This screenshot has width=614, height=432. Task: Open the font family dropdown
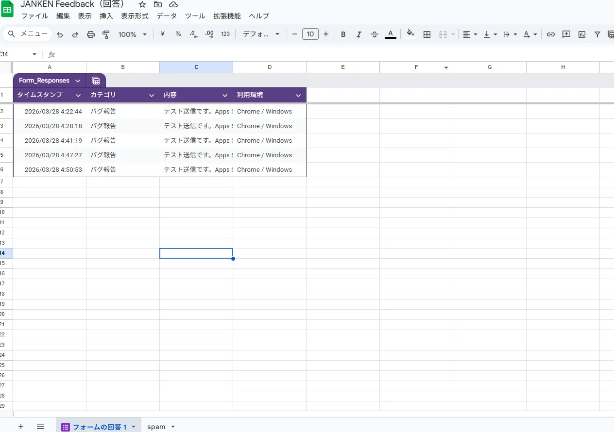click(261, 34)
